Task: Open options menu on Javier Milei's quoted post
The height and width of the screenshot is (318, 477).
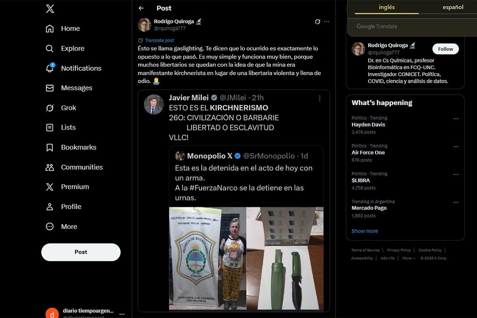Action: click(x=320, y=98)
